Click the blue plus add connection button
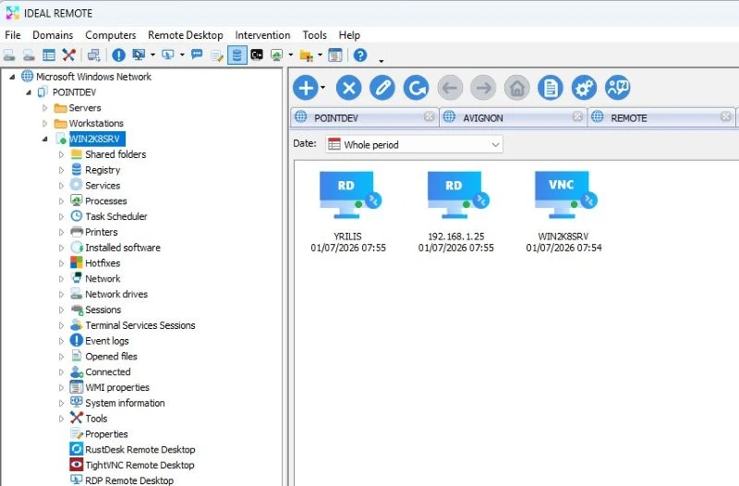 click(307, 88)
